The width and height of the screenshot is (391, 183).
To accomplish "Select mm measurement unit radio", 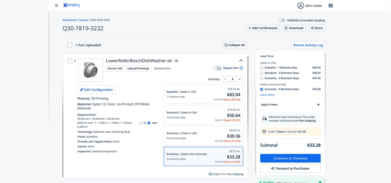I will [149, 123].
